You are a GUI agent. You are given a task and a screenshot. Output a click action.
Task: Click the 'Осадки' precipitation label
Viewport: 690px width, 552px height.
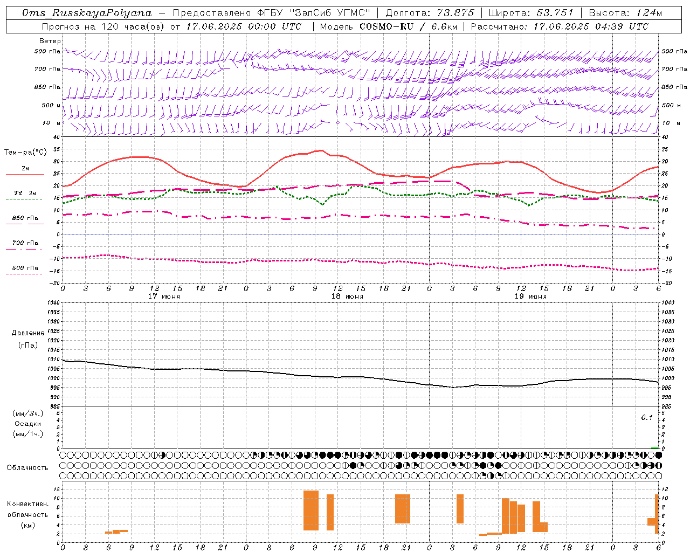[28, 424]
